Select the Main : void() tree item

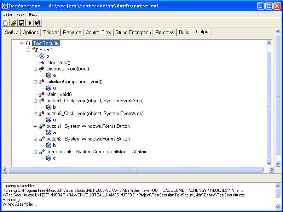59,94
